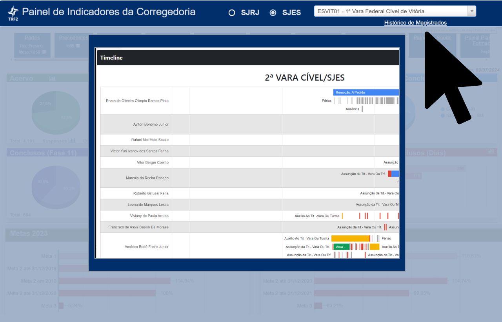Select Marcelo da Rocha Rosado row label
The width and height of the screenshot is (502, 322).
click(147, 178)
